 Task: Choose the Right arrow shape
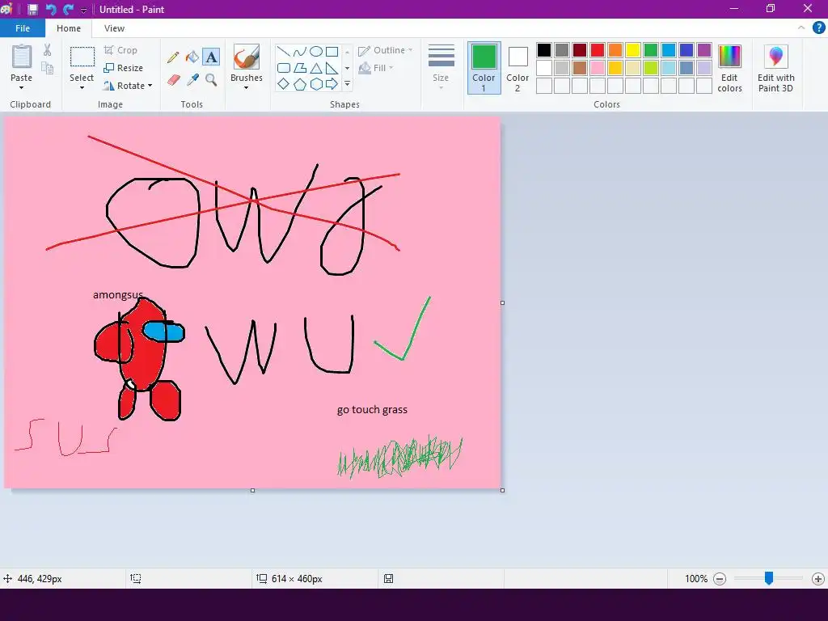(332, 84)
